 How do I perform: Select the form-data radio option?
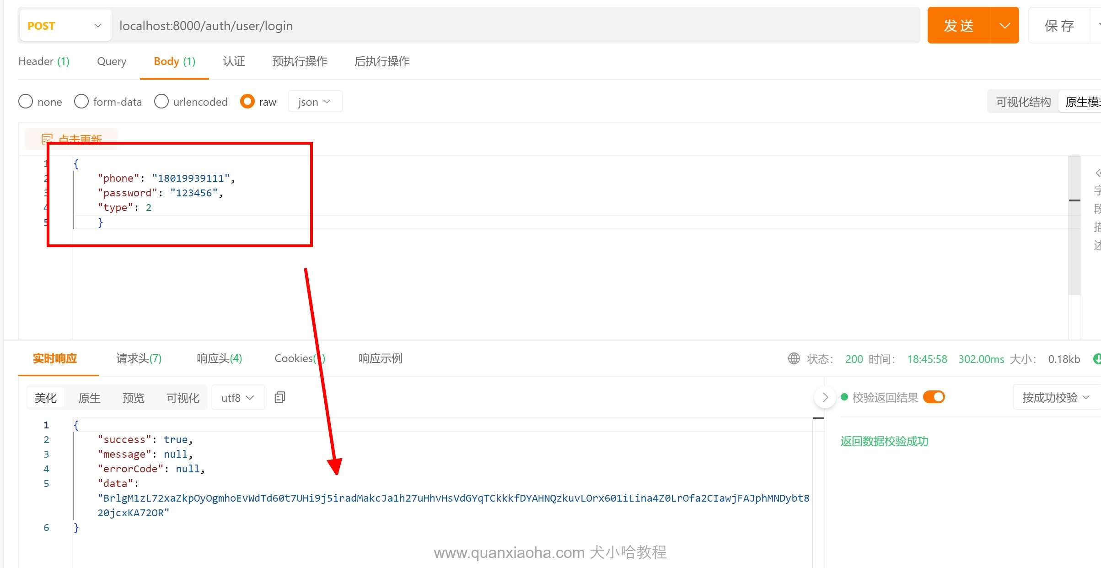81,101
